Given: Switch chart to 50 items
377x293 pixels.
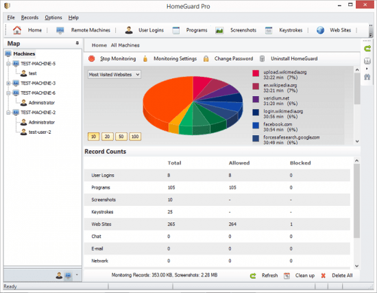Looking at the screenshot, I should pyautogui.click(x=121, y=137).
